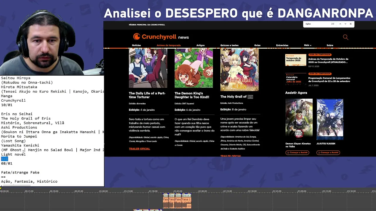The image size is (376, 211).
Task: Click The Demon King's Daughter is Too Kind poster
Action: tap(194, 68)
